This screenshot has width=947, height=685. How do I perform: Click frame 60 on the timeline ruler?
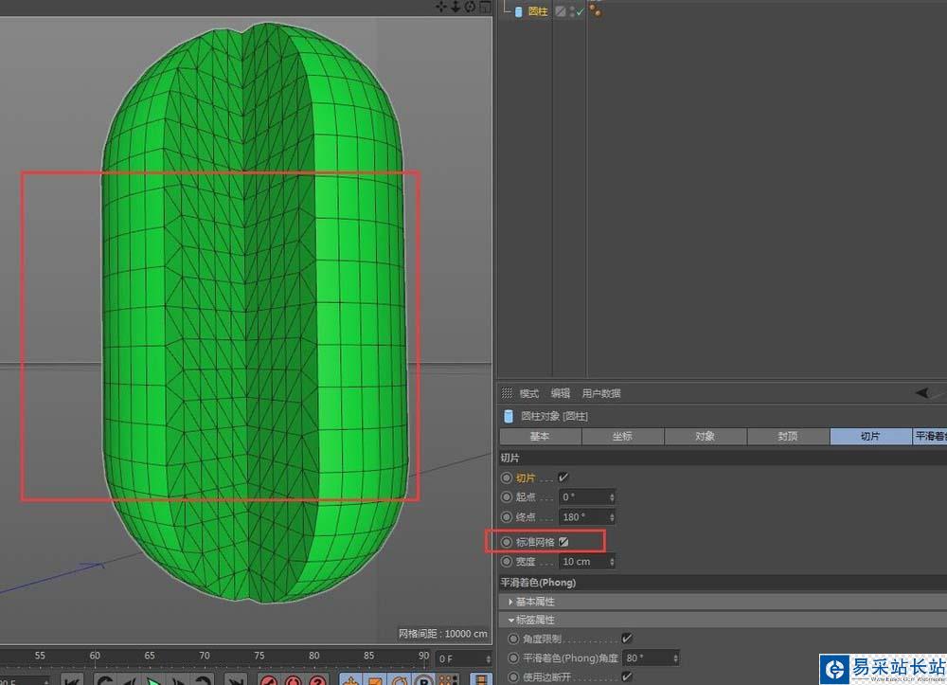click(95, 656)
